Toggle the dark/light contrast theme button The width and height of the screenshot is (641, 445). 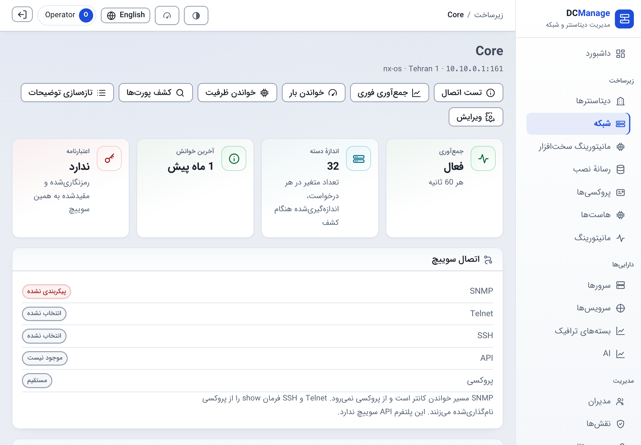tap(196, 15)
